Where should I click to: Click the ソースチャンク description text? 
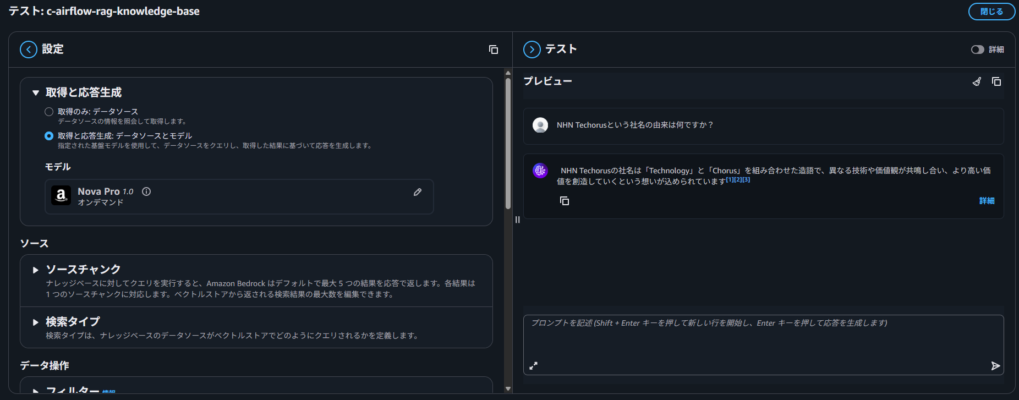260,289
